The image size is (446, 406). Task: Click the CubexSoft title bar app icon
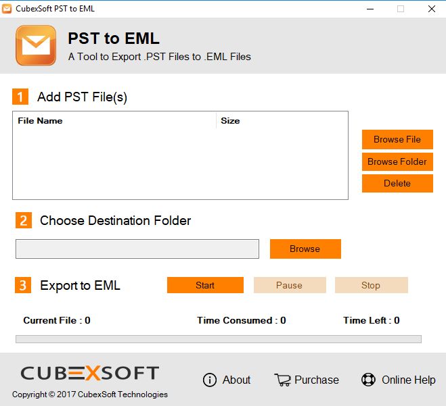click(7, 9)
